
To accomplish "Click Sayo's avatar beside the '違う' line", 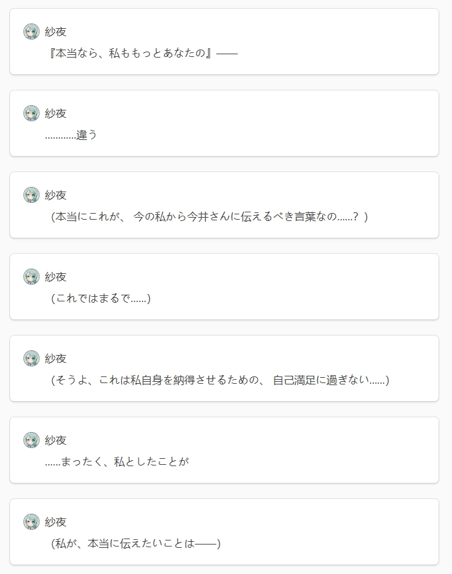I will (31, 113).
